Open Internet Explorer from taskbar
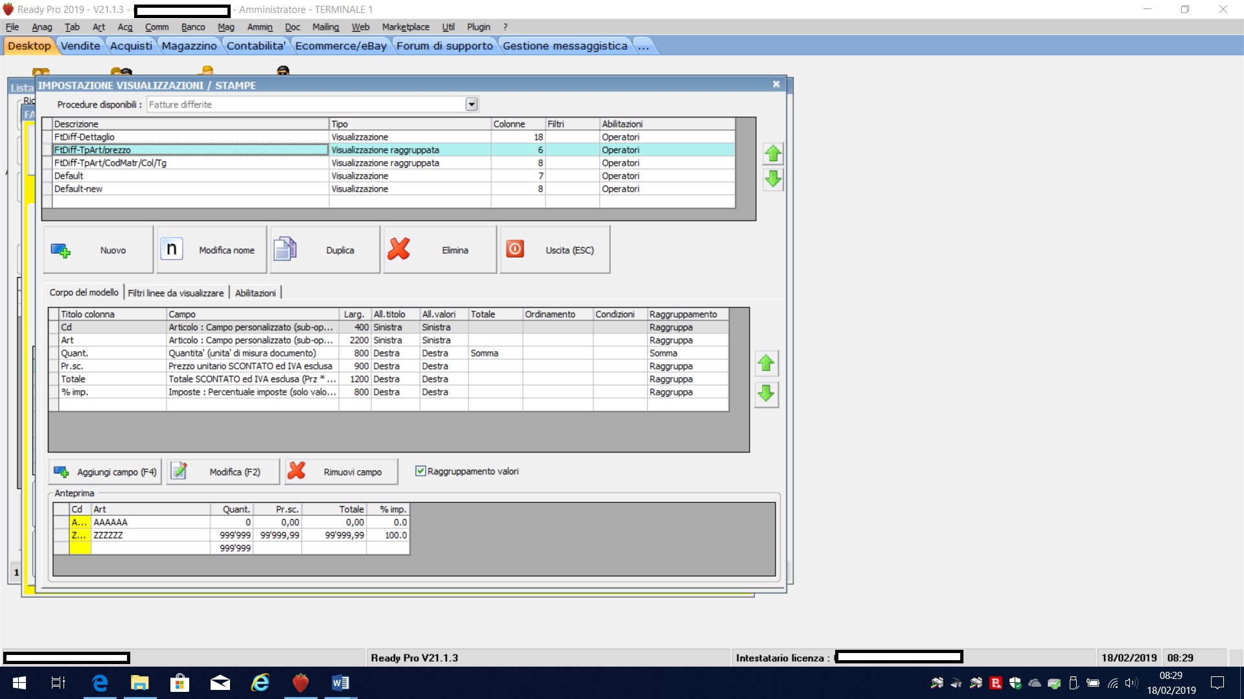The height and width of the screenshot is (699, 1244). coord(260,683)
